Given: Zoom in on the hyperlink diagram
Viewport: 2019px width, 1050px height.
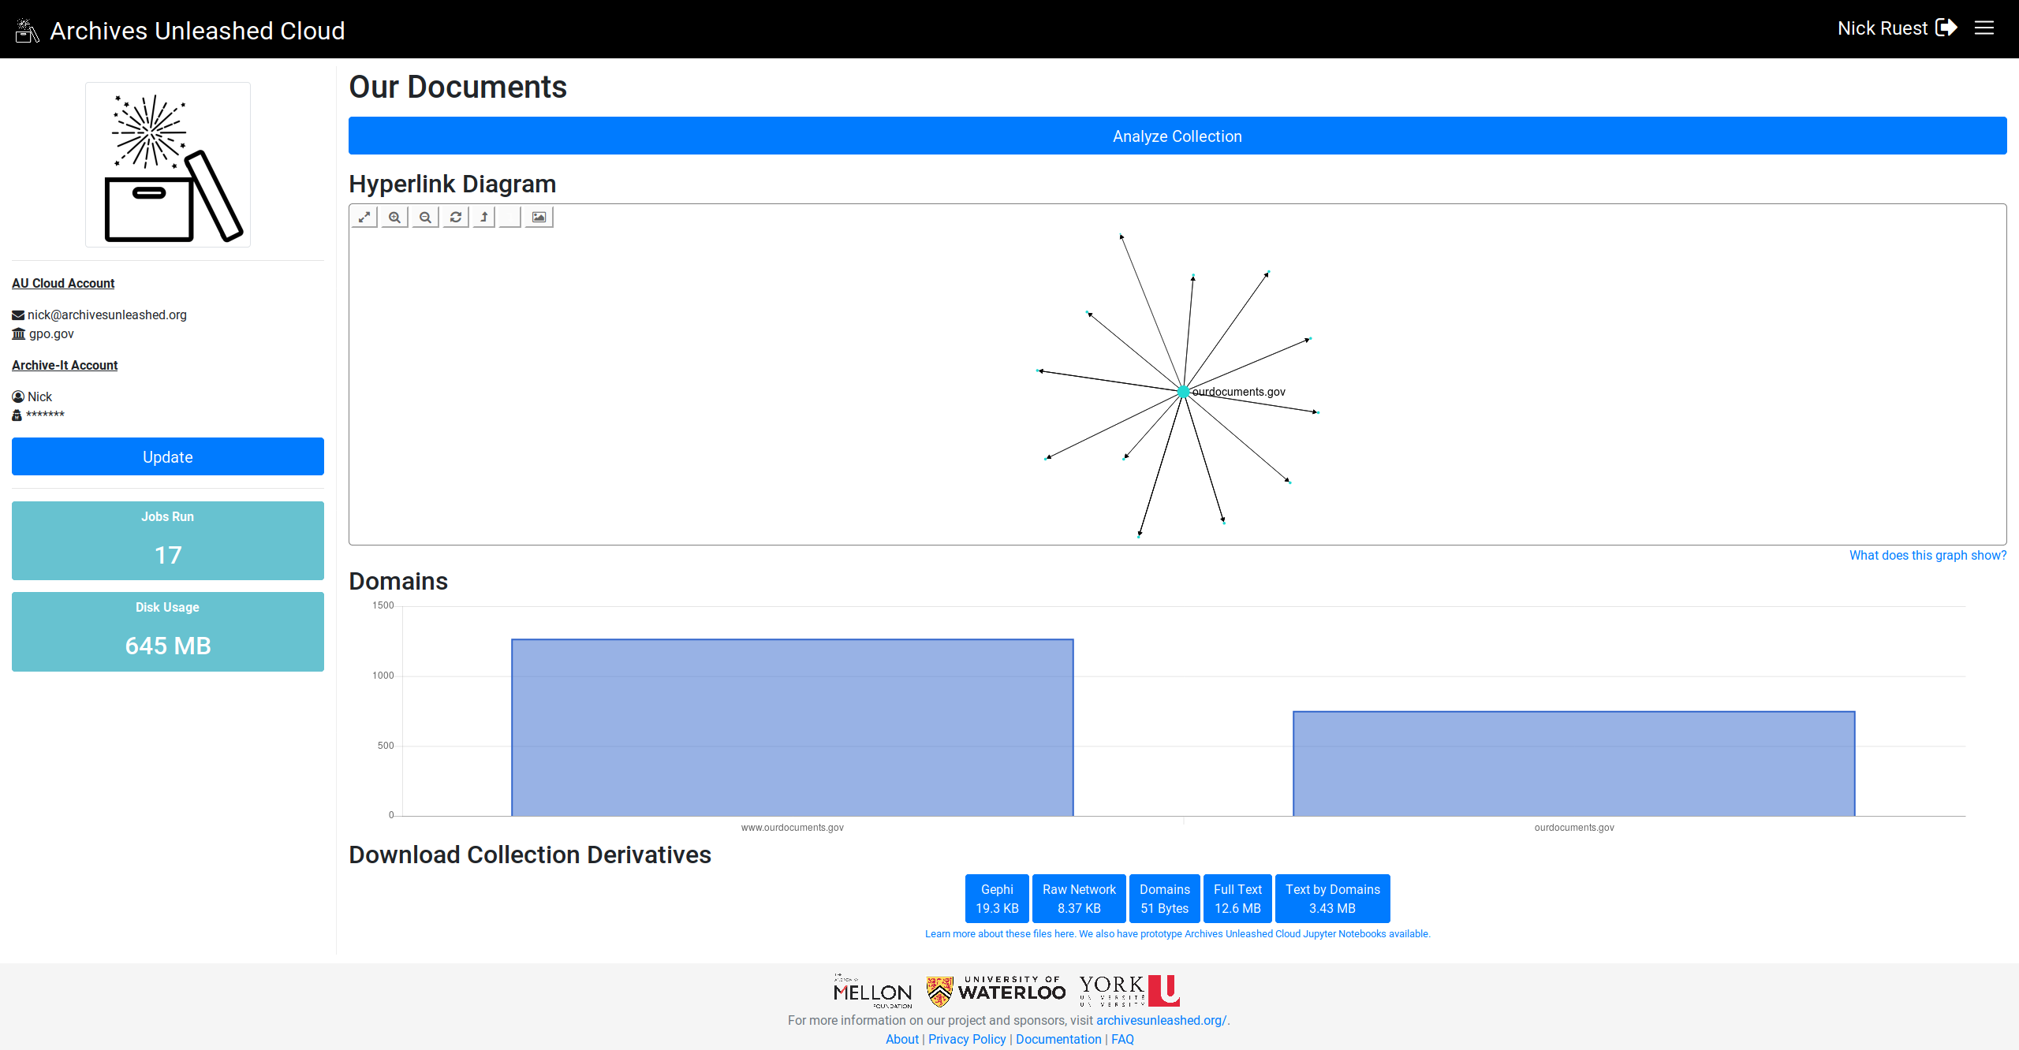Looking at the screenshot, I should [394, 217].
